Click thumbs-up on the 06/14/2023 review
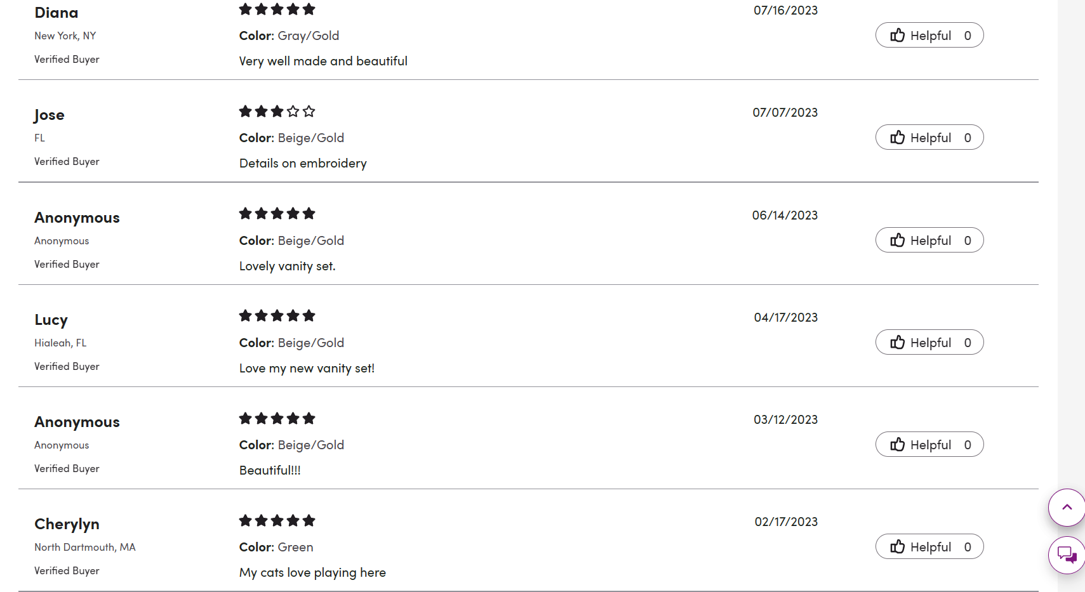The image size is (1085, 592). click(897, 240)
